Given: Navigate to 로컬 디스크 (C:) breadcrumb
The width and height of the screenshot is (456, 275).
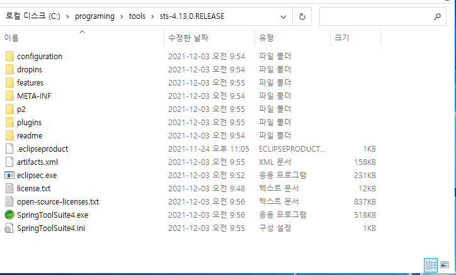Looking at the screenshot, I should (x=33, y=16).
